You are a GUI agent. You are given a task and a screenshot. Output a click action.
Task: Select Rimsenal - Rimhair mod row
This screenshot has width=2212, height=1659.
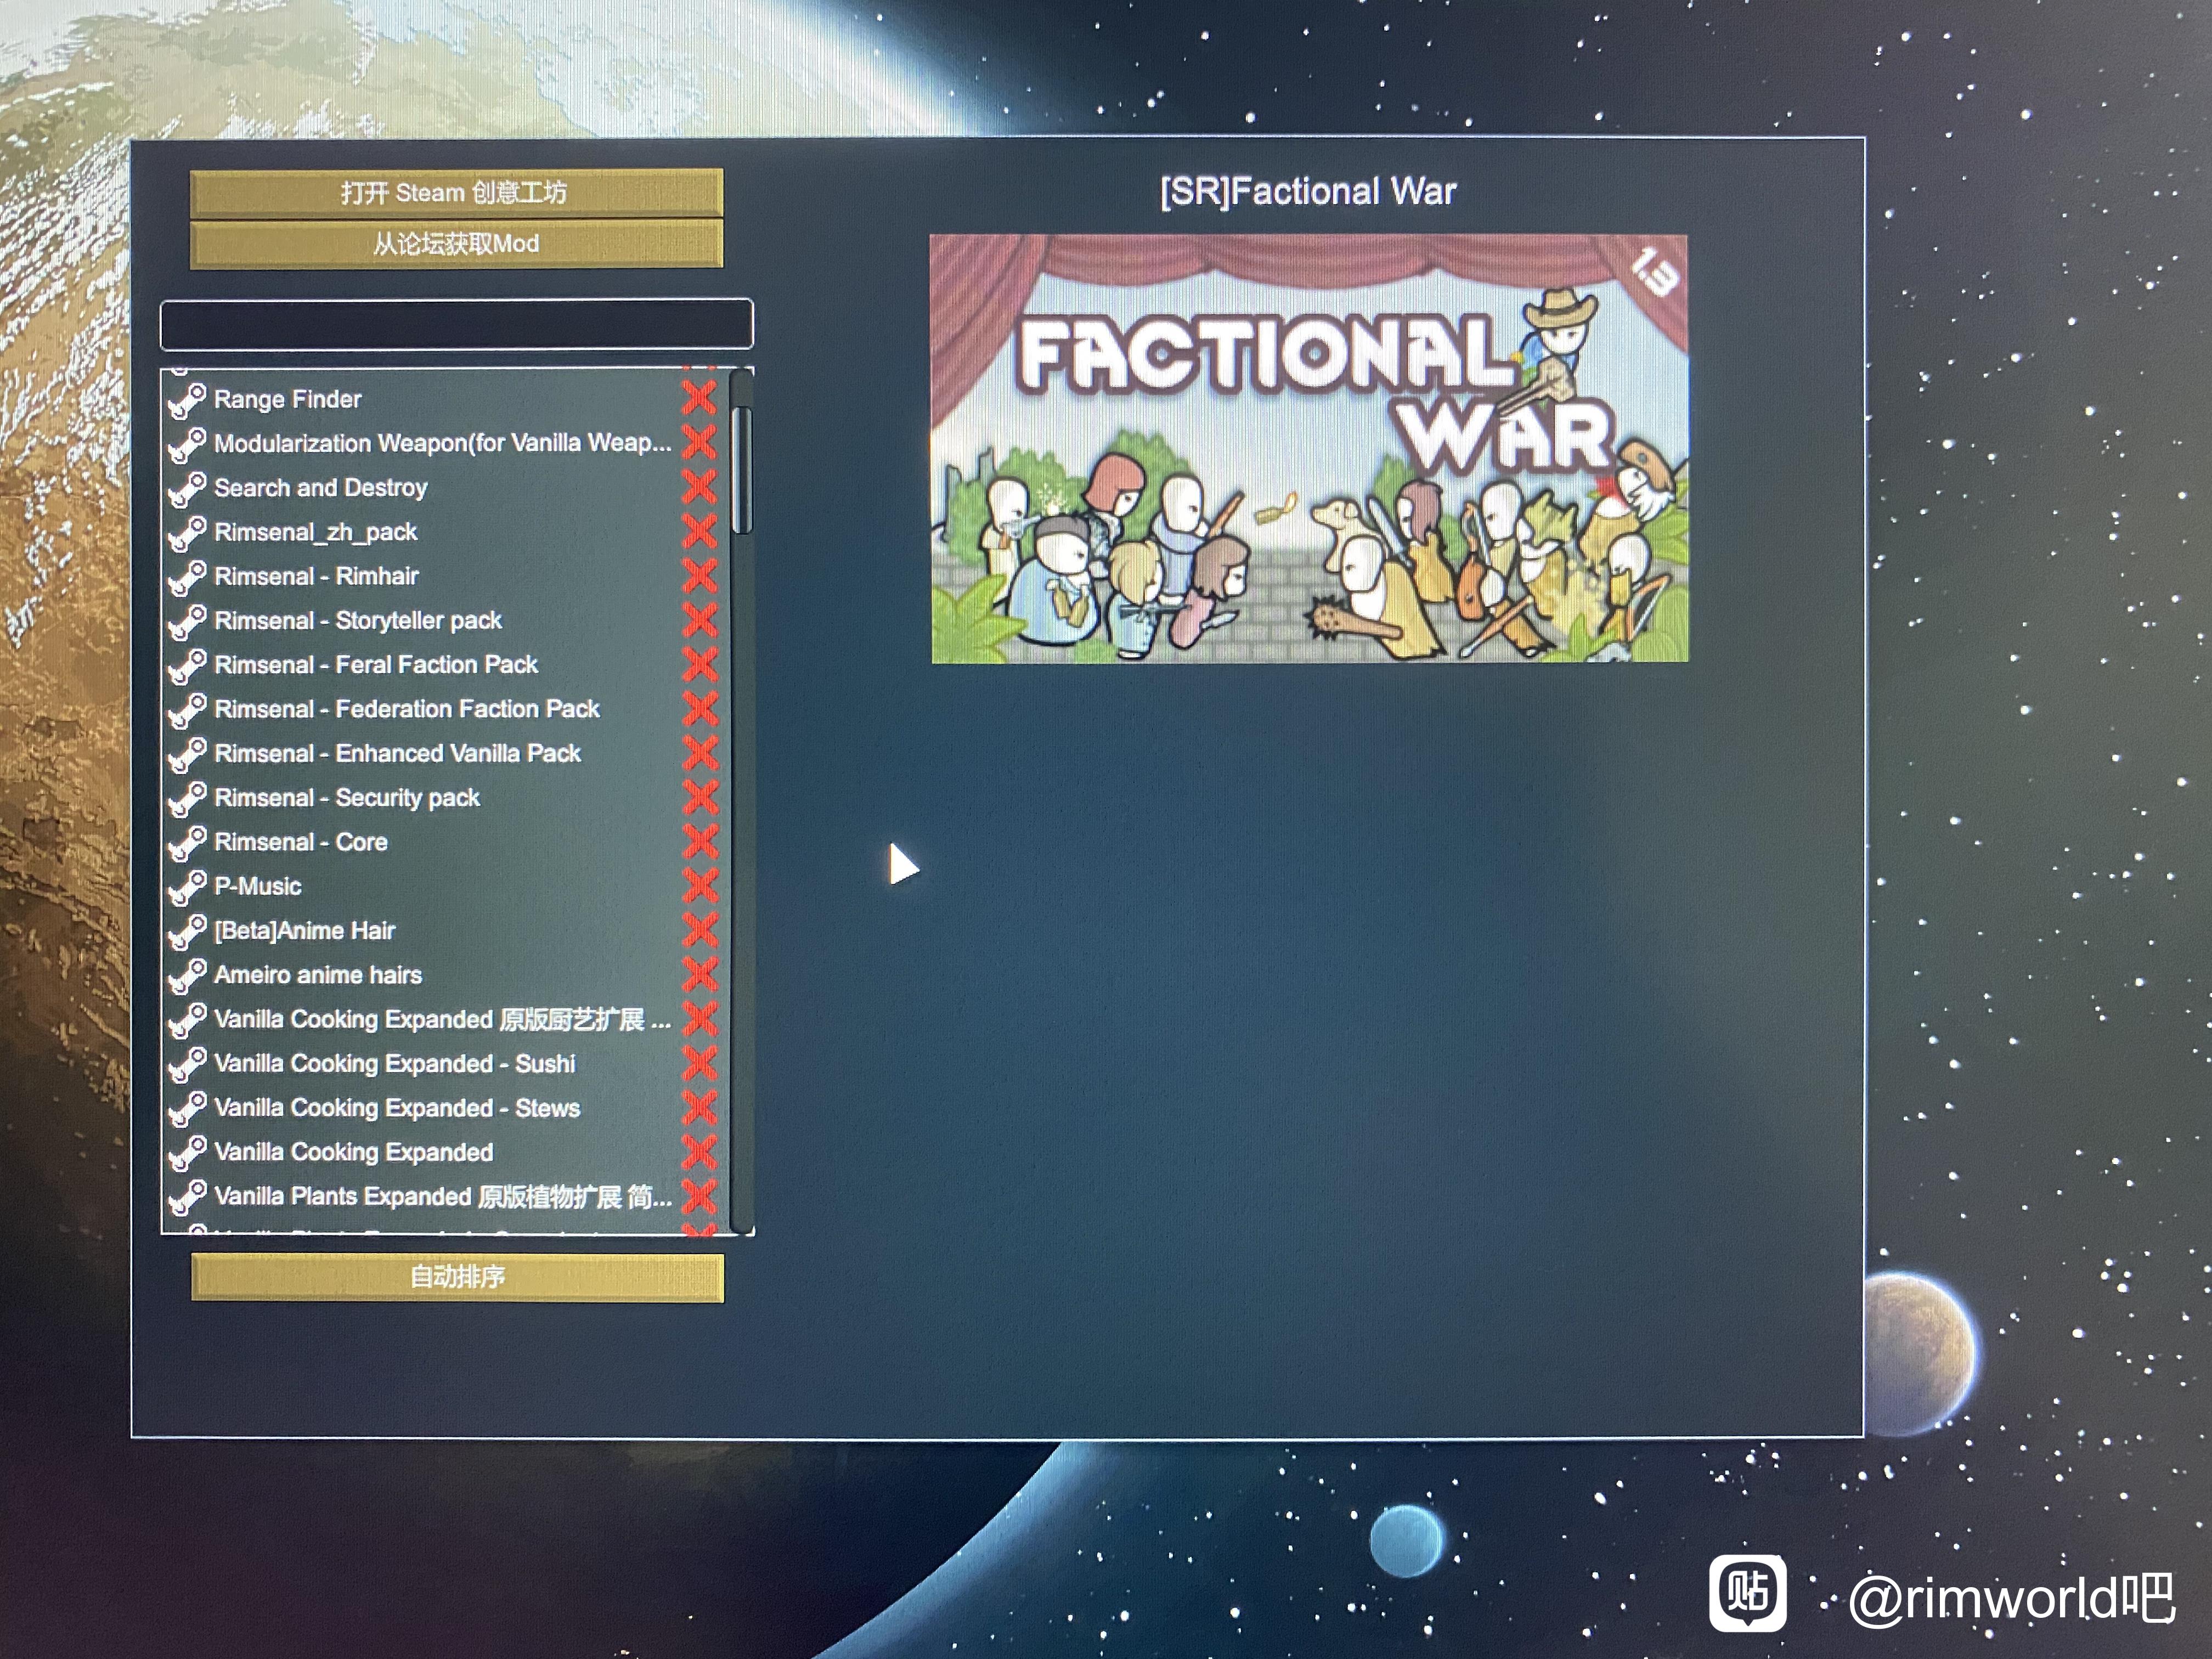point(446,576)
